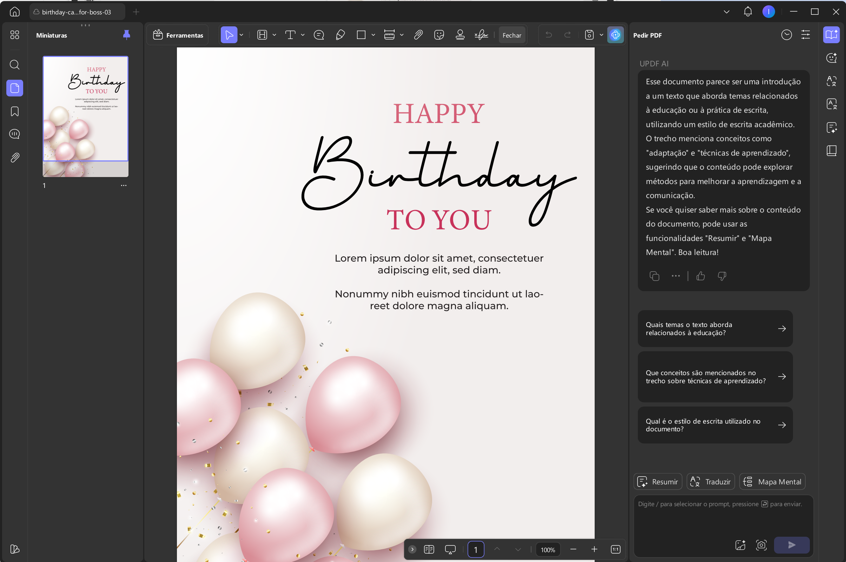The image size is (846, 562).
Task: Open the Ferramentas menu
Action: (178, 35)
